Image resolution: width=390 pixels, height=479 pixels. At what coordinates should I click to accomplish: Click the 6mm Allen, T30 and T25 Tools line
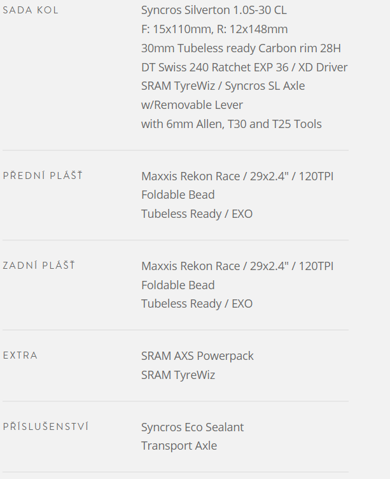tap(232, 124)
